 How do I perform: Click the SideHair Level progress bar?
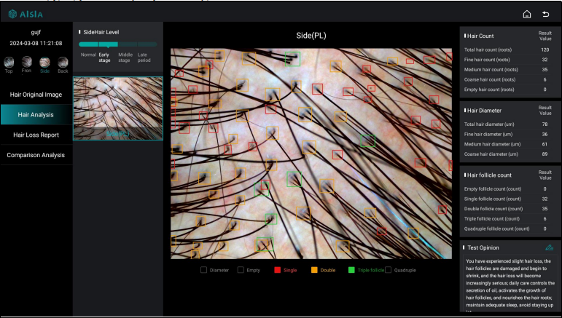click(117, 44)
